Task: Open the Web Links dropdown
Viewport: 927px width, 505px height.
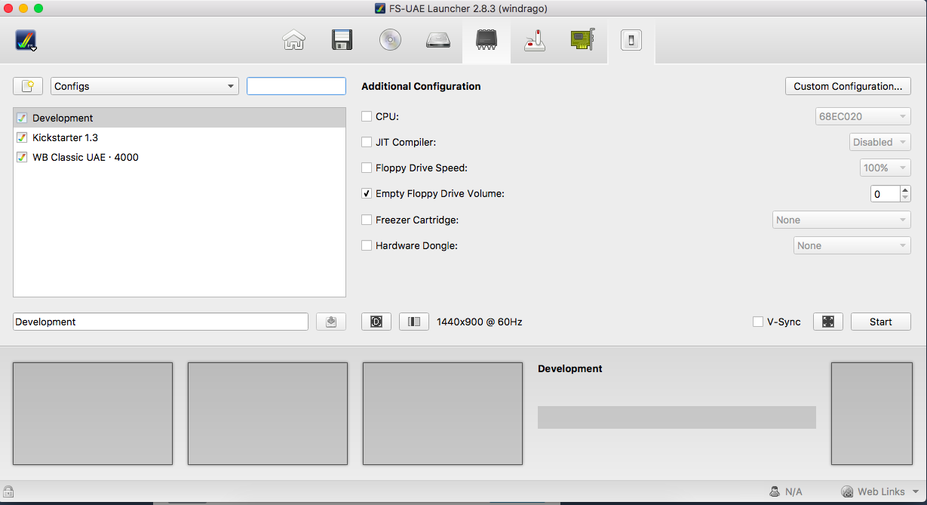Action: tap(881, 491)
